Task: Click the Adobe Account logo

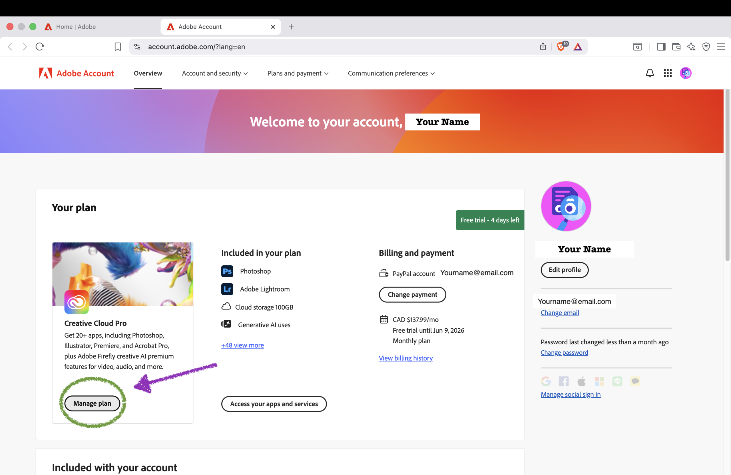Action: coord(76,73)
